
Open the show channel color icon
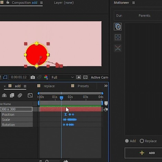46,77
